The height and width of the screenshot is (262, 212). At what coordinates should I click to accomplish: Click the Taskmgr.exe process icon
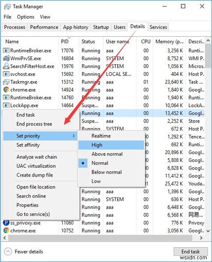6,82
